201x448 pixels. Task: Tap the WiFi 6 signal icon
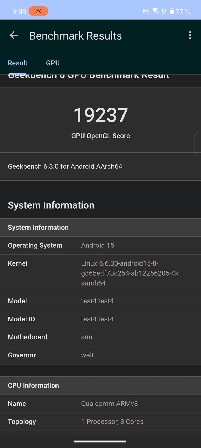tap(155, 11)
